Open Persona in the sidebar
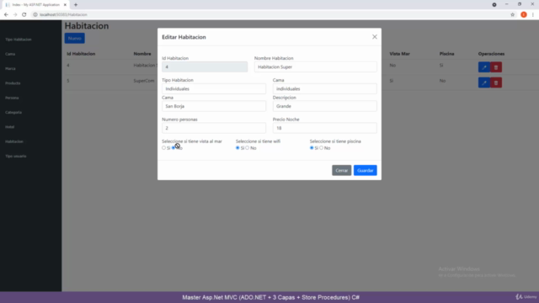The height and width of the screenshot is (303, 539). pyautogui.click(x=12, y=98)
